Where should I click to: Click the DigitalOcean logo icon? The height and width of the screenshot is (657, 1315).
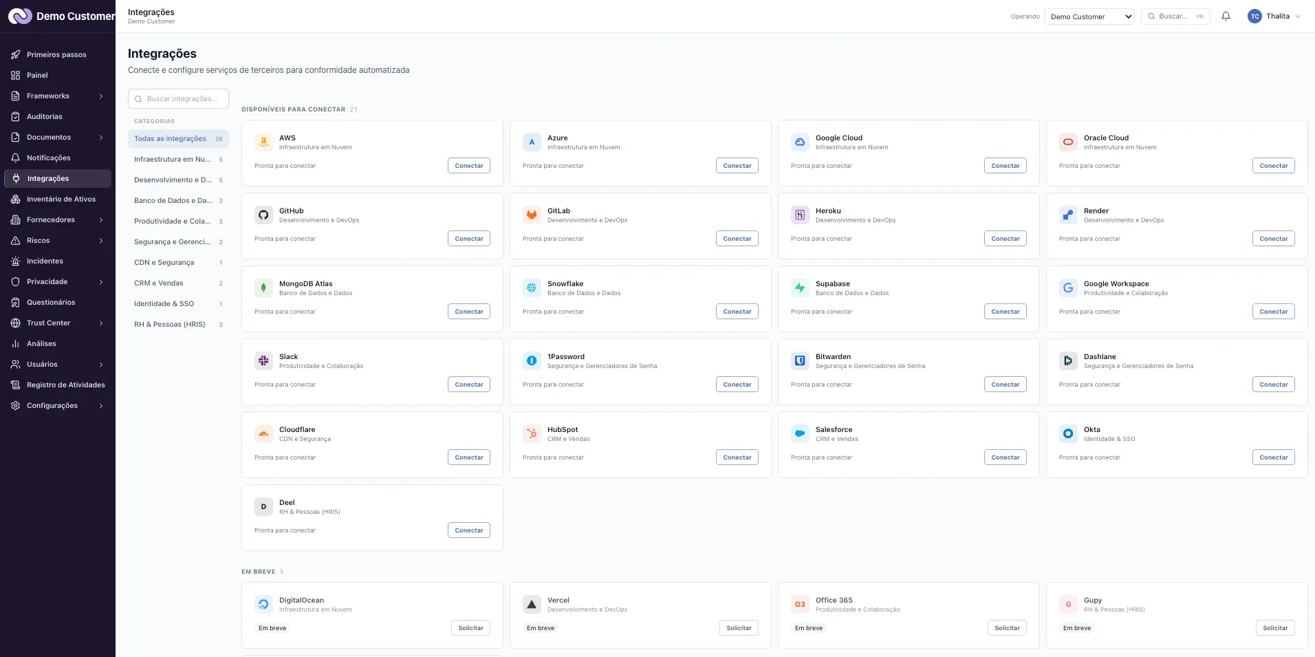point(263,605)
